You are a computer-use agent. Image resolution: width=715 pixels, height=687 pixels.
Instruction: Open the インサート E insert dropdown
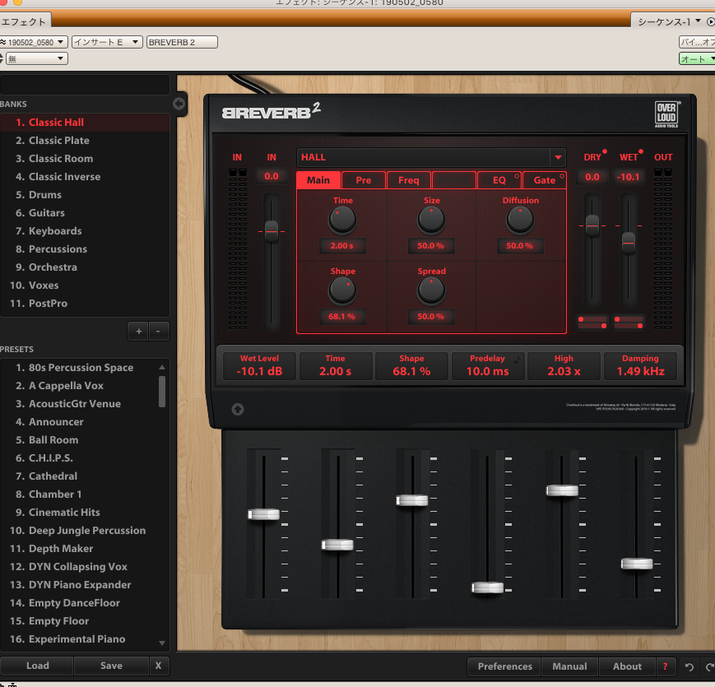[107, 42]
